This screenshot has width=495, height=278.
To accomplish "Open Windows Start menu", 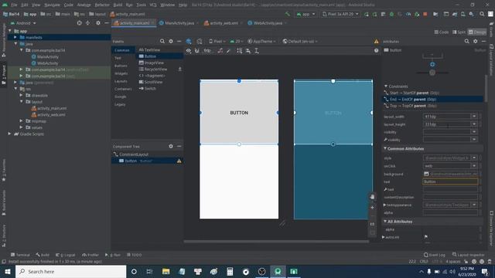I will [8, 271].
